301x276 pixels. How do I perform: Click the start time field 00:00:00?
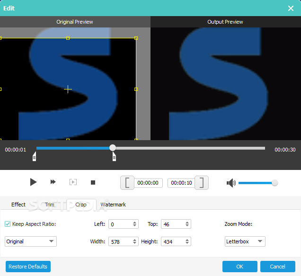tap(148, 183)
